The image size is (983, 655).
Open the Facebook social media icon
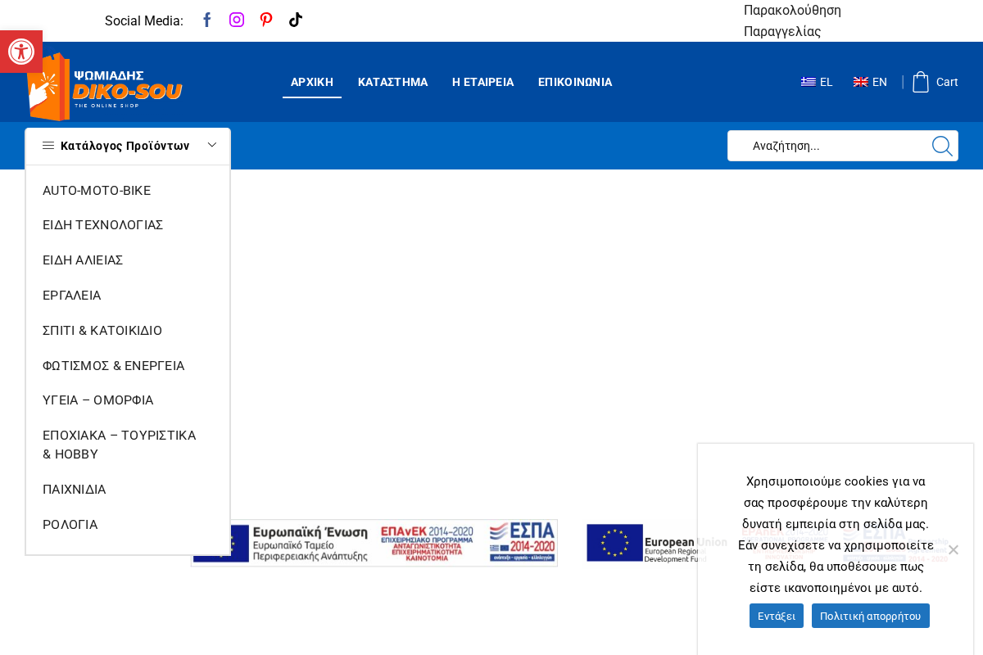point(207,20)
